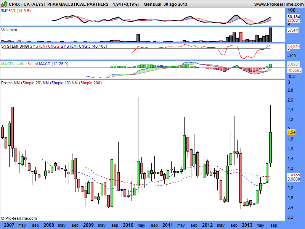Click the red SYSTEMFUNGI2 label
Screen dimensions: 305x229
[45, 46]
